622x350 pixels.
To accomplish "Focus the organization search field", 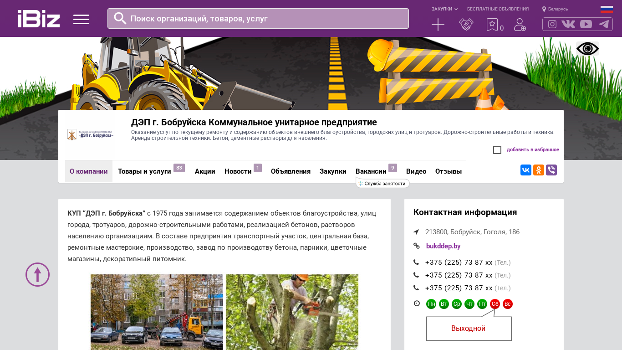I will [258, 18].
